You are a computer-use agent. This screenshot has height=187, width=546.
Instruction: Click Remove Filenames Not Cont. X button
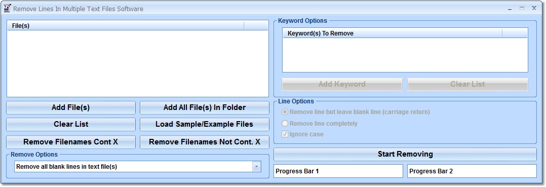point(205,142)
